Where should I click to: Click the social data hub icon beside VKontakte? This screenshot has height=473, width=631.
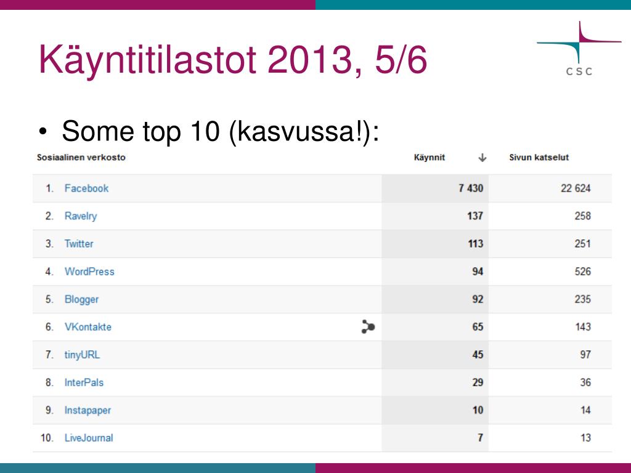click(368, 326)
